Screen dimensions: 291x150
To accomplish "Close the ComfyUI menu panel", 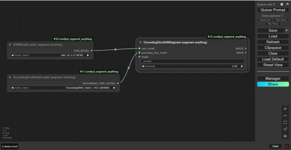I will [x=287, y=4].
